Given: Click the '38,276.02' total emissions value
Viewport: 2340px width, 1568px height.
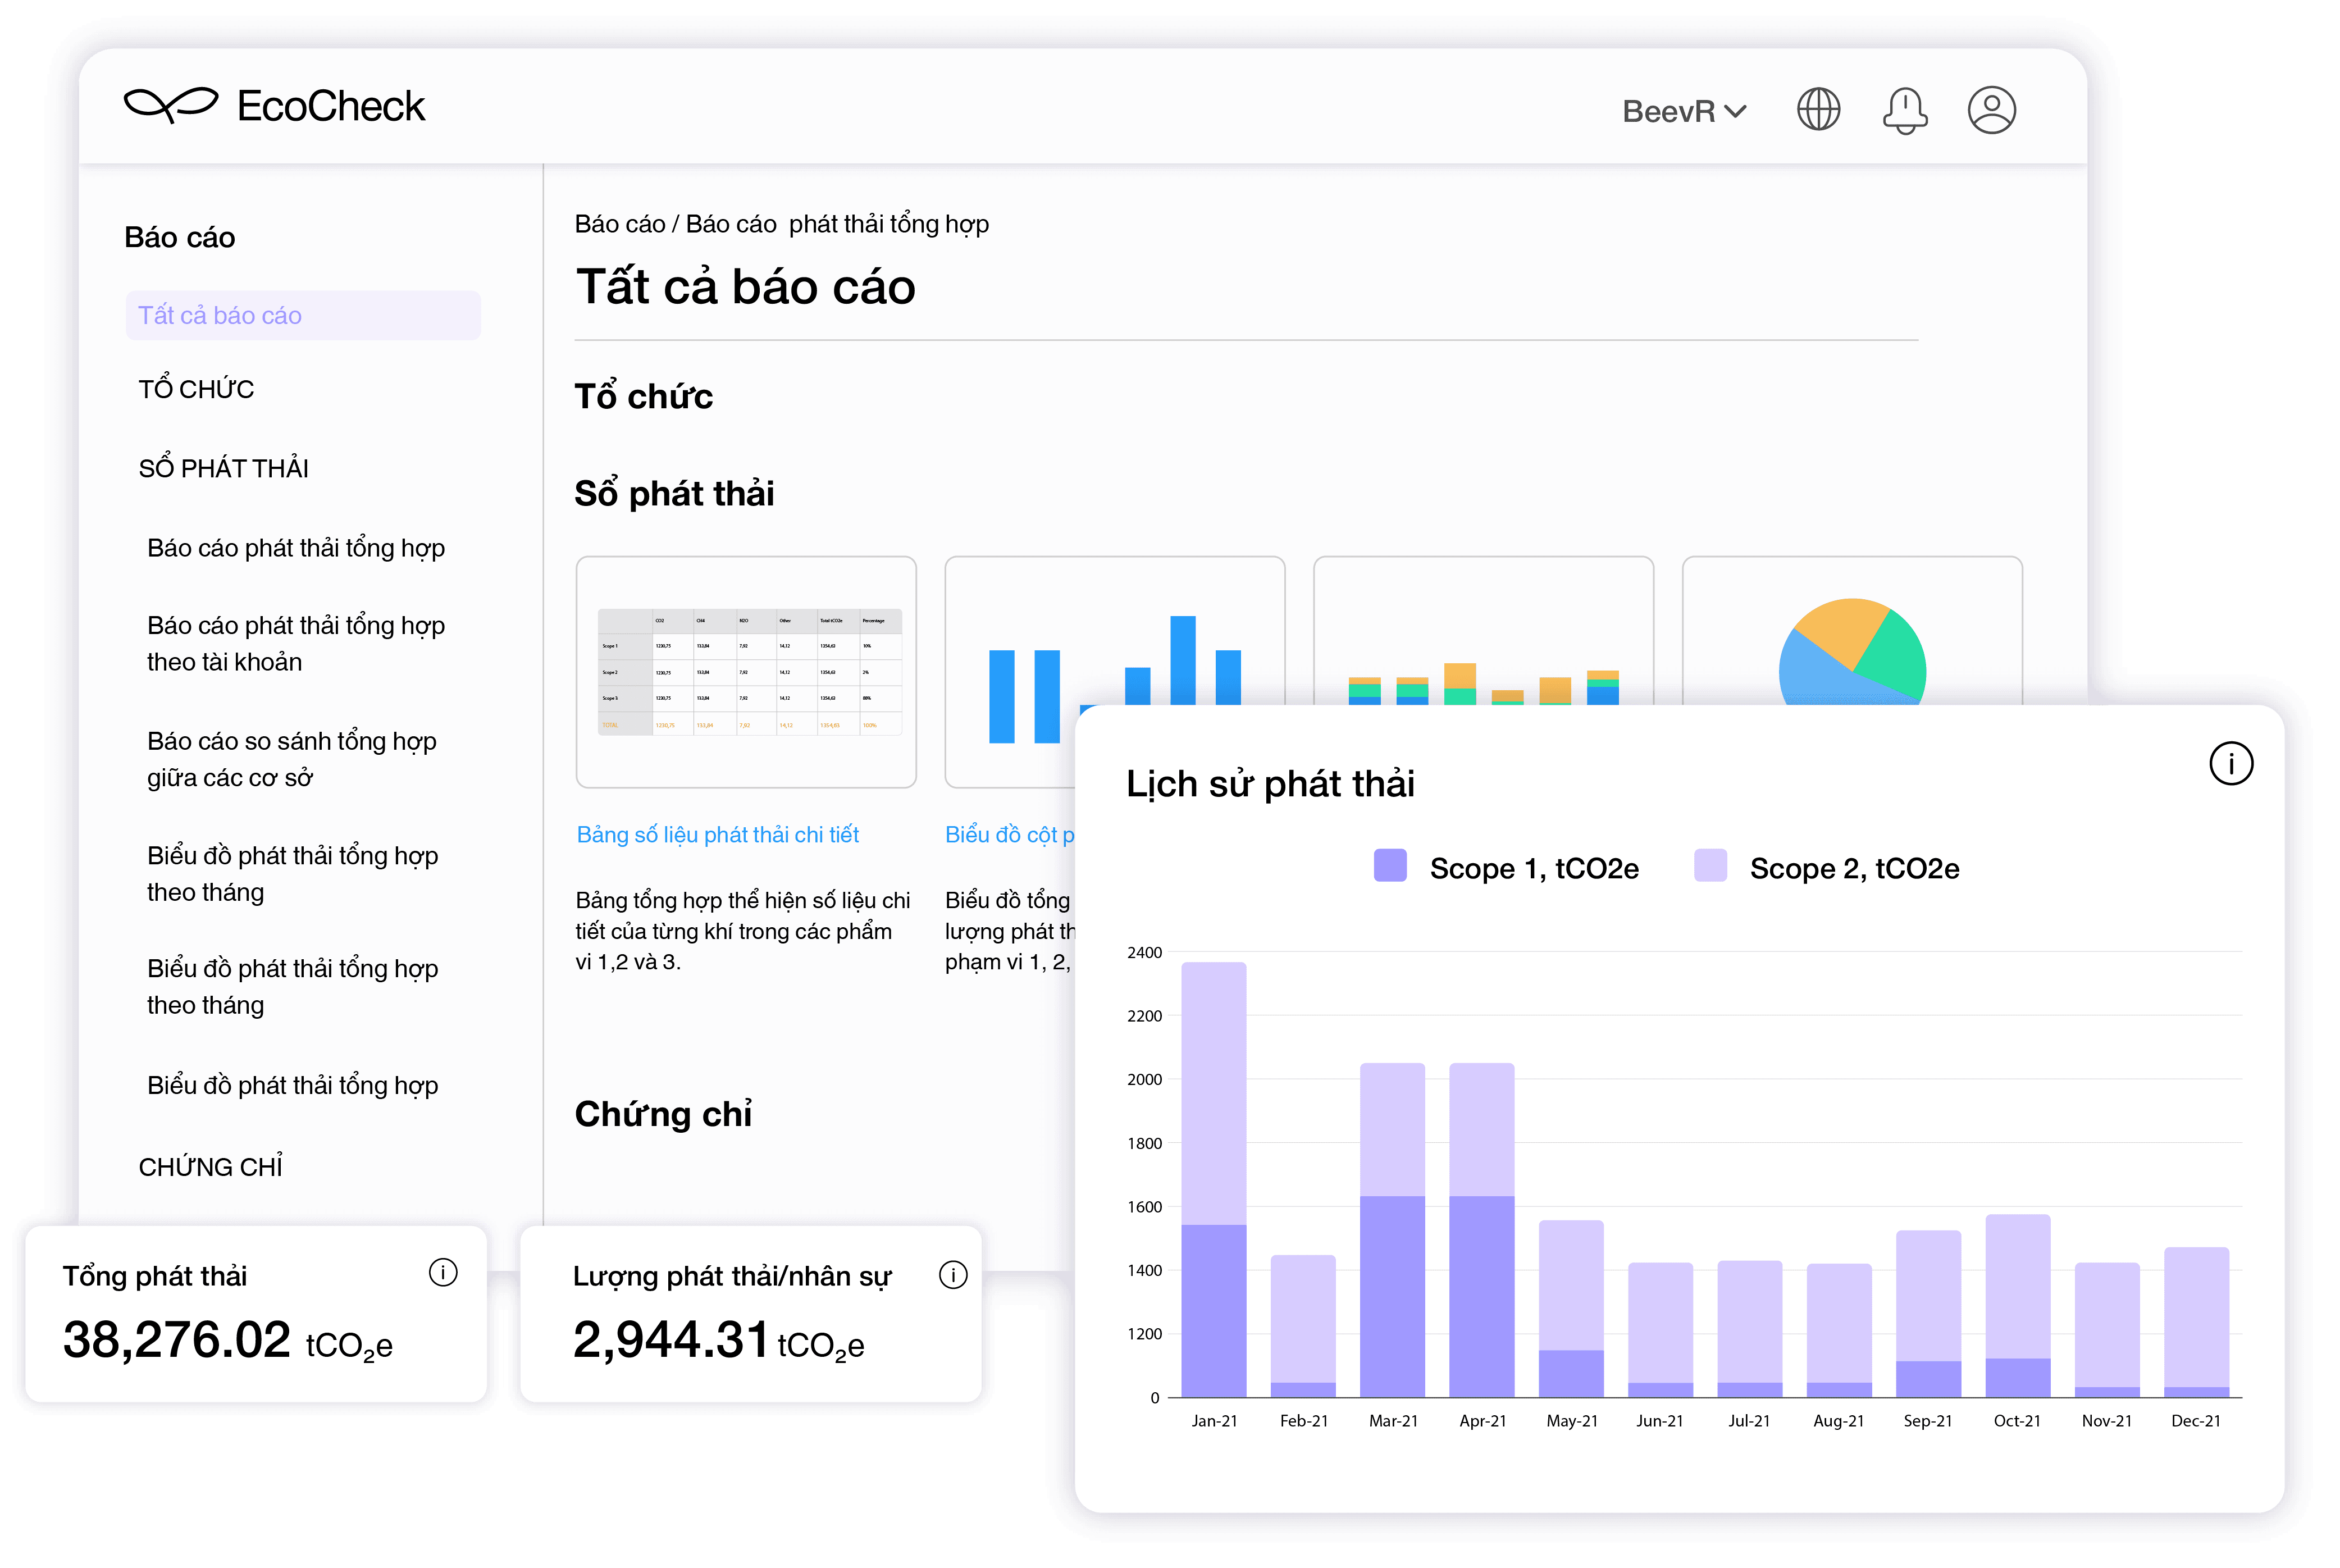Looking at the screenshot, I should tap(176, 1339).
